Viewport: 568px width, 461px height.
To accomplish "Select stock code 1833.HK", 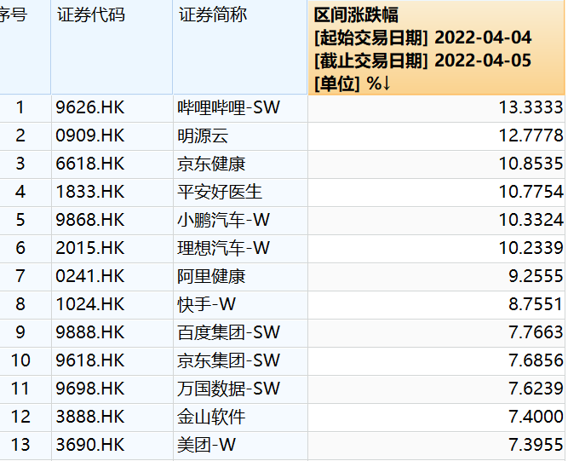I will [x=89, y=193].
